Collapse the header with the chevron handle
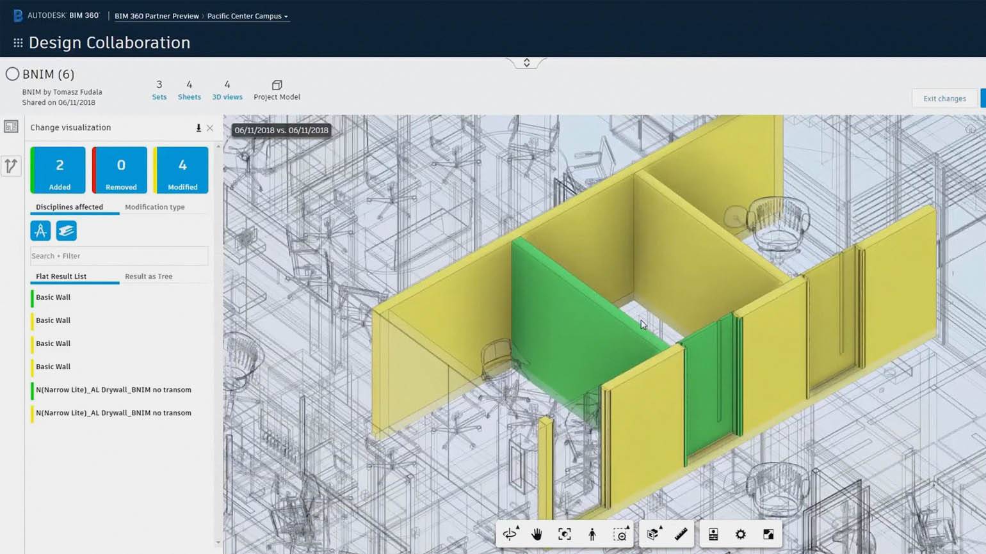Viewport: 986px width, 554px height. pos(526,63)
